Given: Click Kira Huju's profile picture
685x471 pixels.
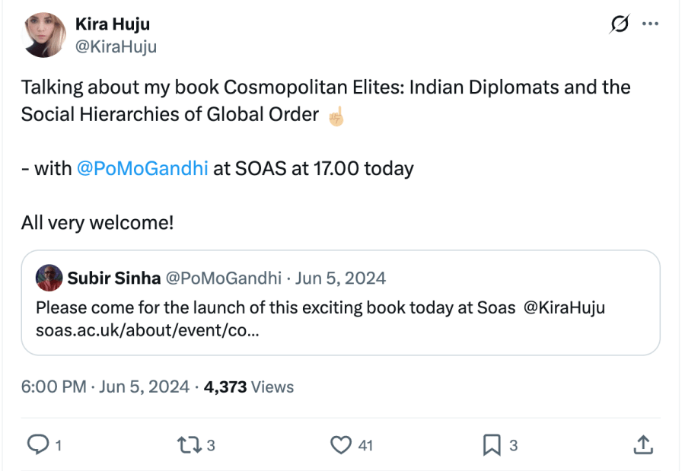Looking at the screenshot, I should tap(46, 35).
